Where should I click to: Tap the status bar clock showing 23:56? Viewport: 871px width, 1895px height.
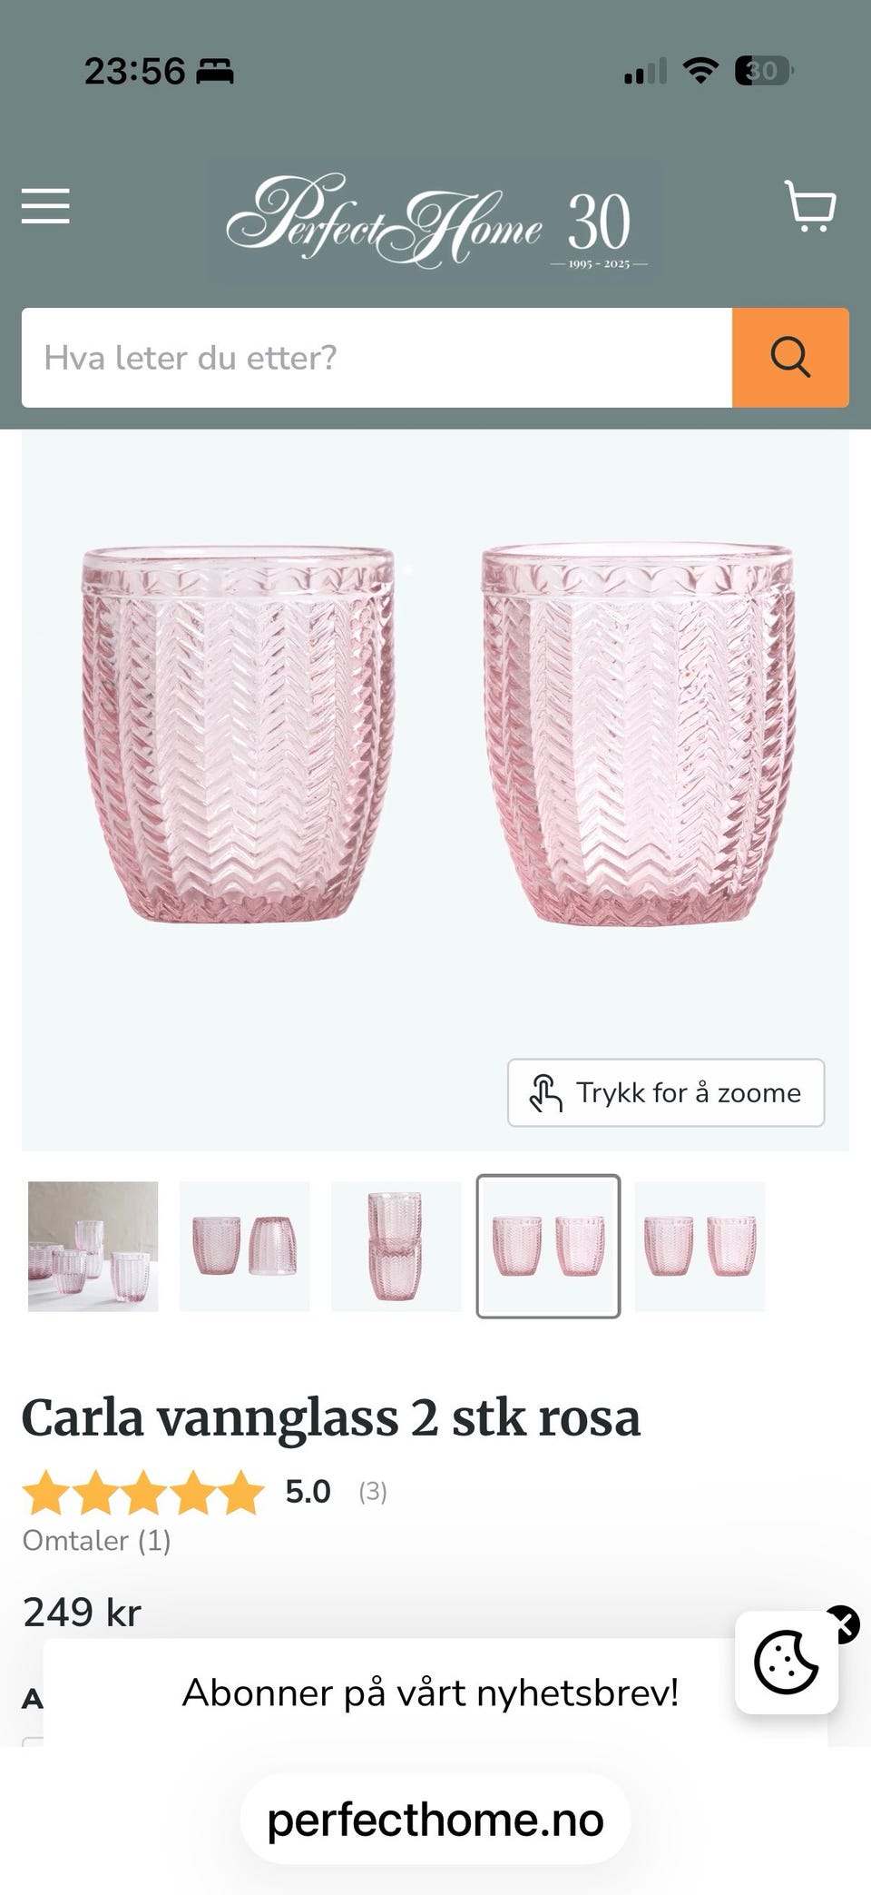click(134, 71)
